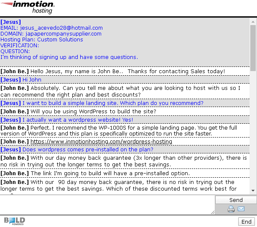Click the first '[Jesus]' header name

coord(10,22)
